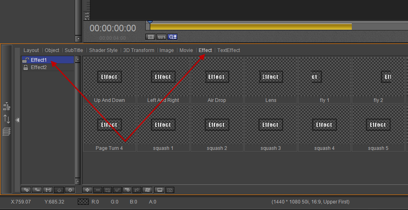Click scroll down arrow of the category list
The width and height of the screenshot is (408, 210).
pos(78,181)
